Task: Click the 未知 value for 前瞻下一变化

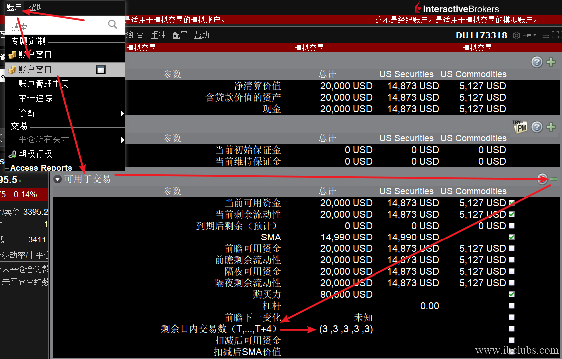Action: tap(363, 318)
